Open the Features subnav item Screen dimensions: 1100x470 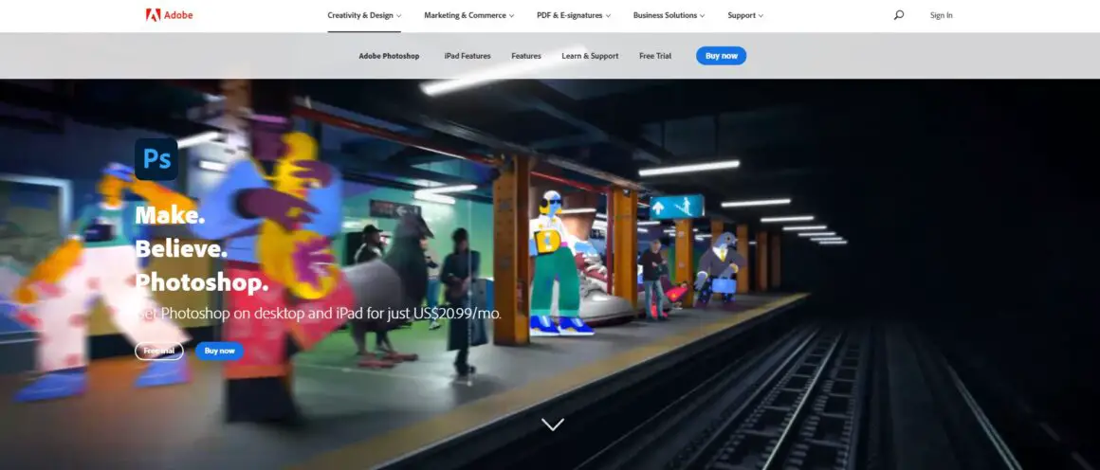tap(526, 56)
